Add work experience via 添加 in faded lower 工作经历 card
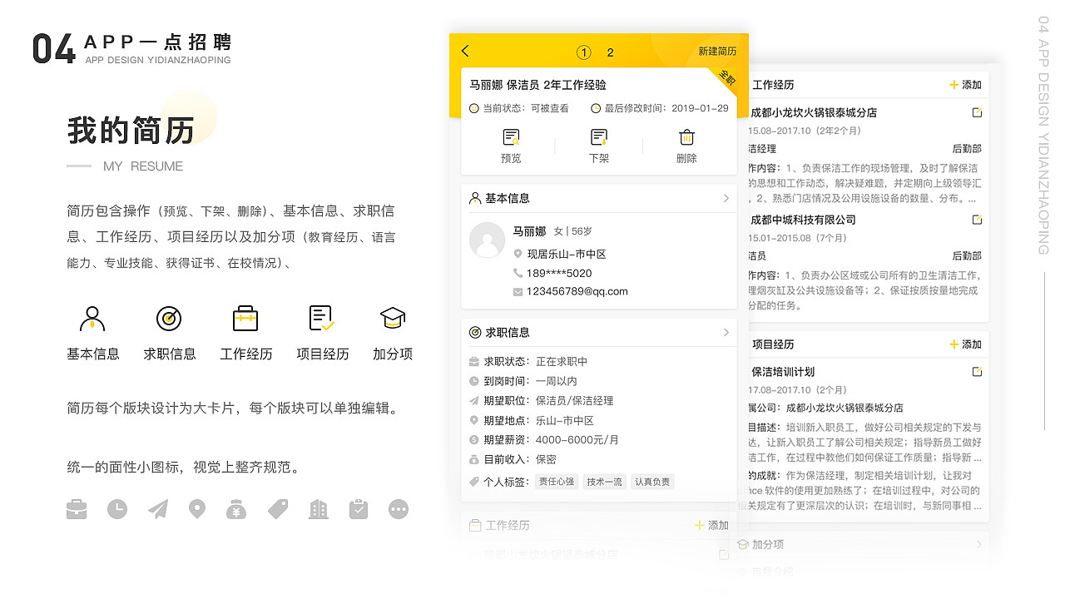1065x599 pixels. click(711, 525)
